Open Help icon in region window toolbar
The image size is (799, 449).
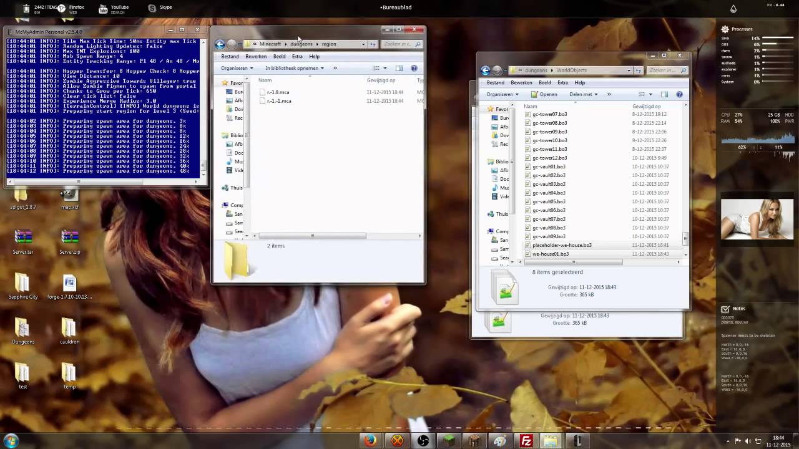(414, 68)
